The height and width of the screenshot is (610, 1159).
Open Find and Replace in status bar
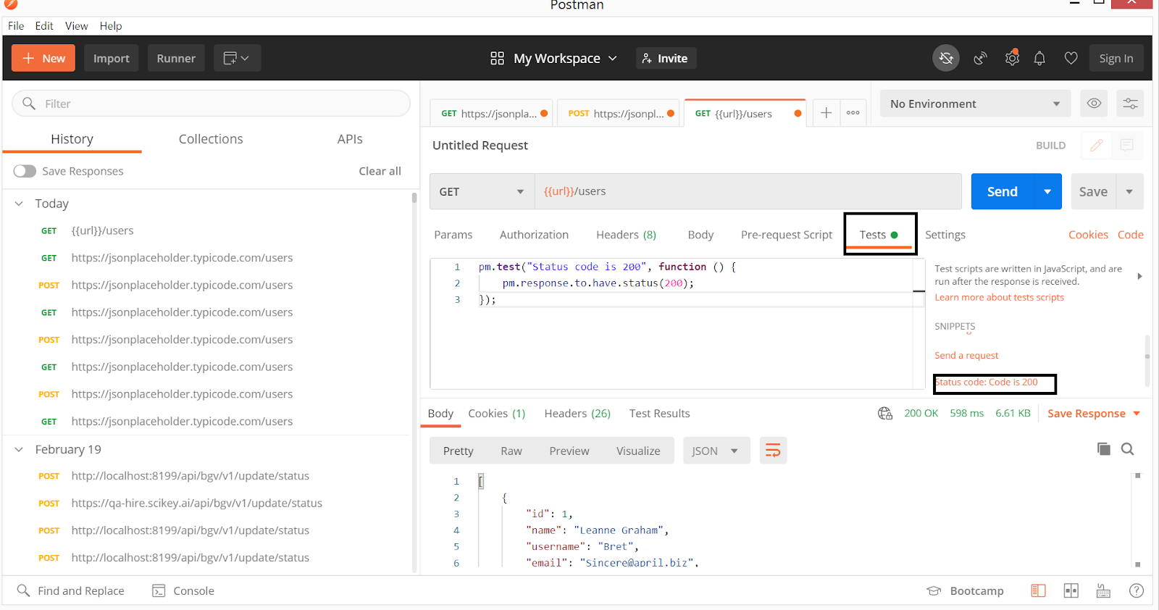coord(71,590)
